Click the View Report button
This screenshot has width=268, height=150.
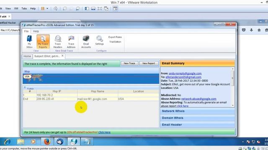[x=149, y=63]
